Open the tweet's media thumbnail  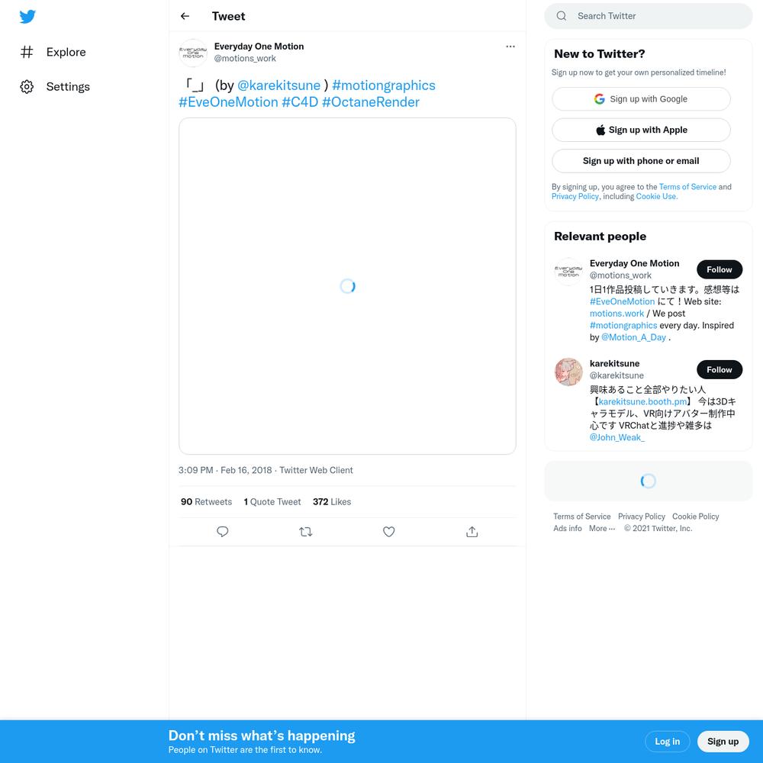pos(347,286)
